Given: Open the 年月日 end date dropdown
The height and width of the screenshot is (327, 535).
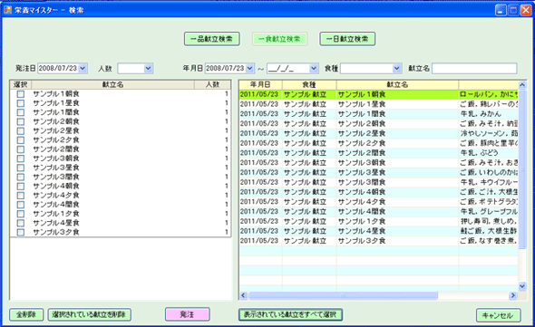Looking at the screenshot, I should pyautogui.click(x=314, y=69).
